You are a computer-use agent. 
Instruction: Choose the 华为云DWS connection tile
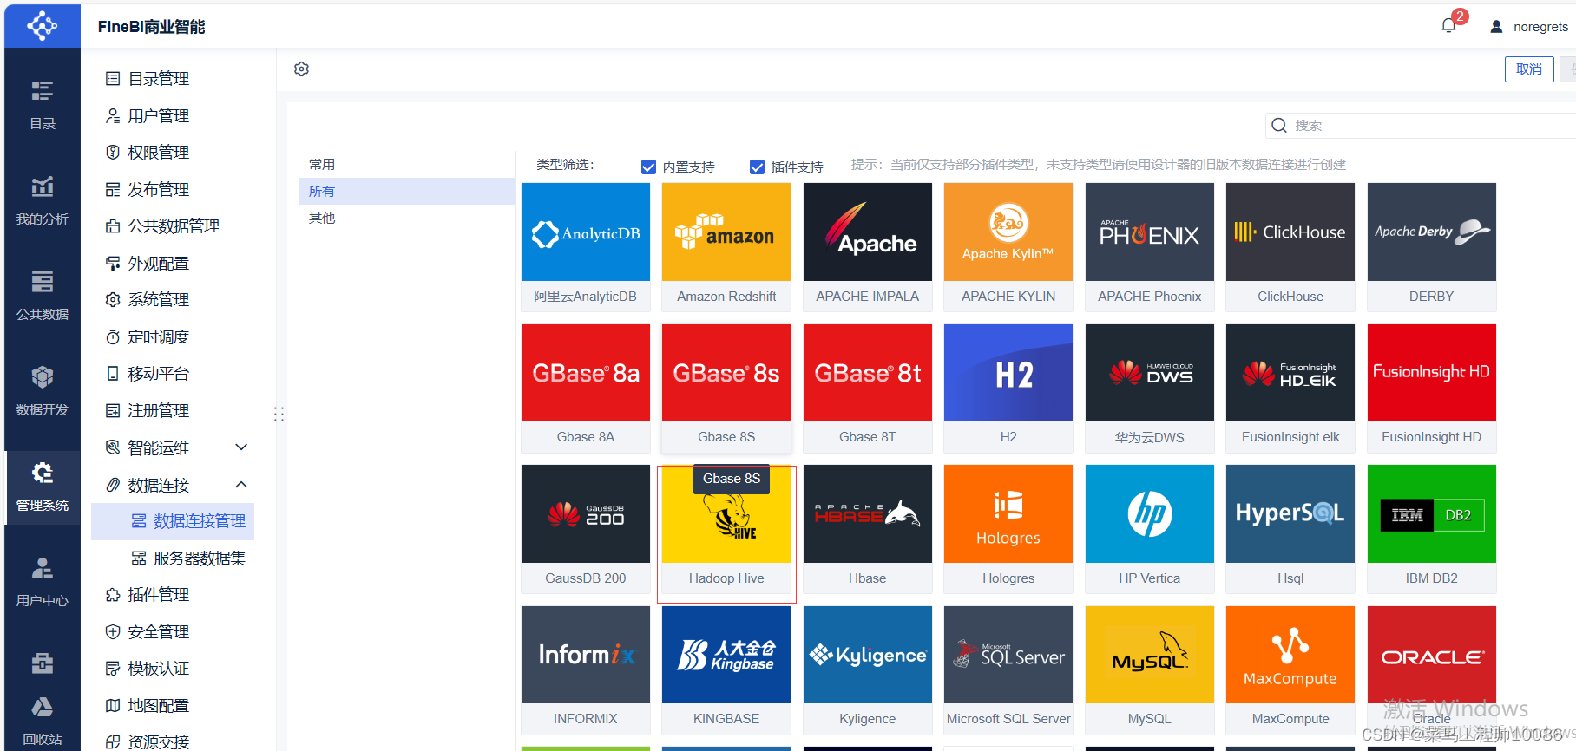coord(1150,388)
